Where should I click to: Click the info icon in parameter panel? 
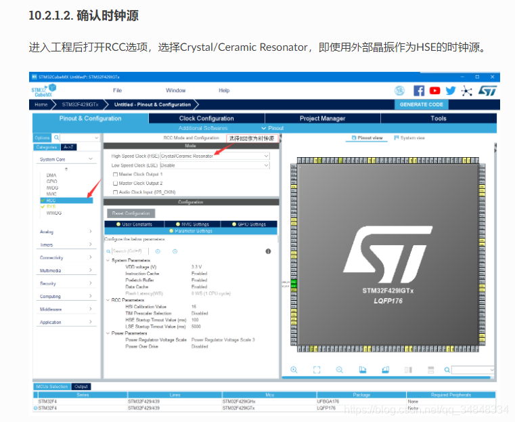tap(268, 251)
